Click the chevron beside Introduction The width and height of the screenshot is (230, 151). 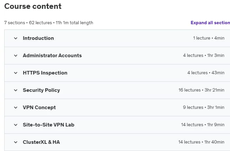pos(16,38)
